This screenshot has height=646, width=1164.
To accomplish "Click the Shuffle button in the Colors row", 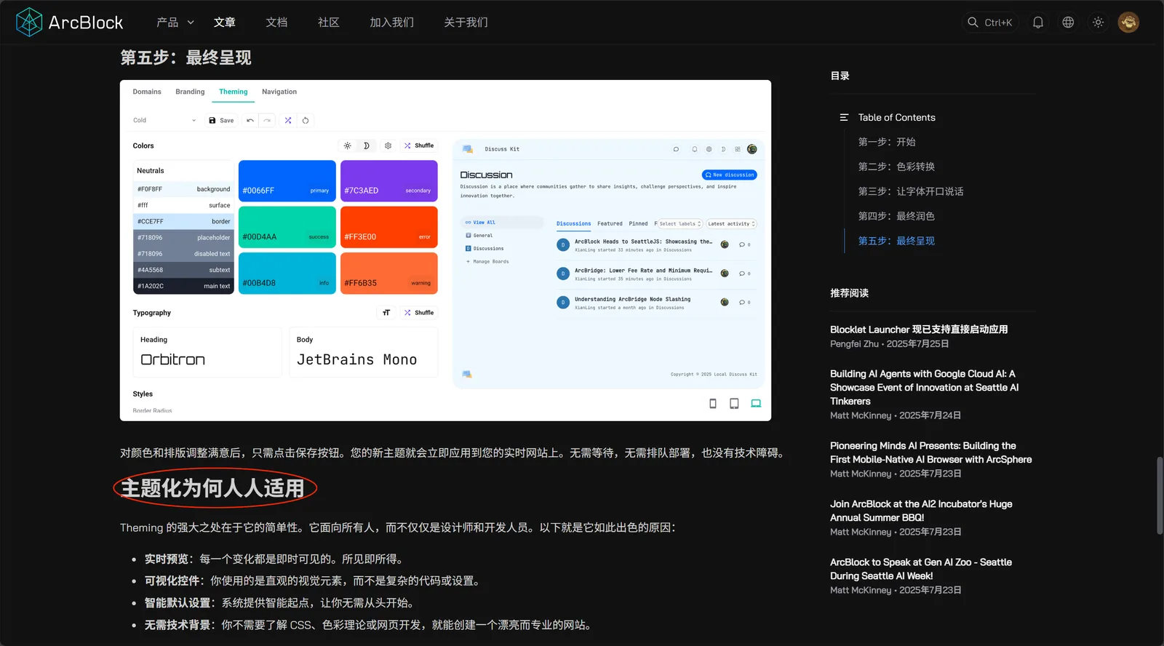I will (419, 145).
